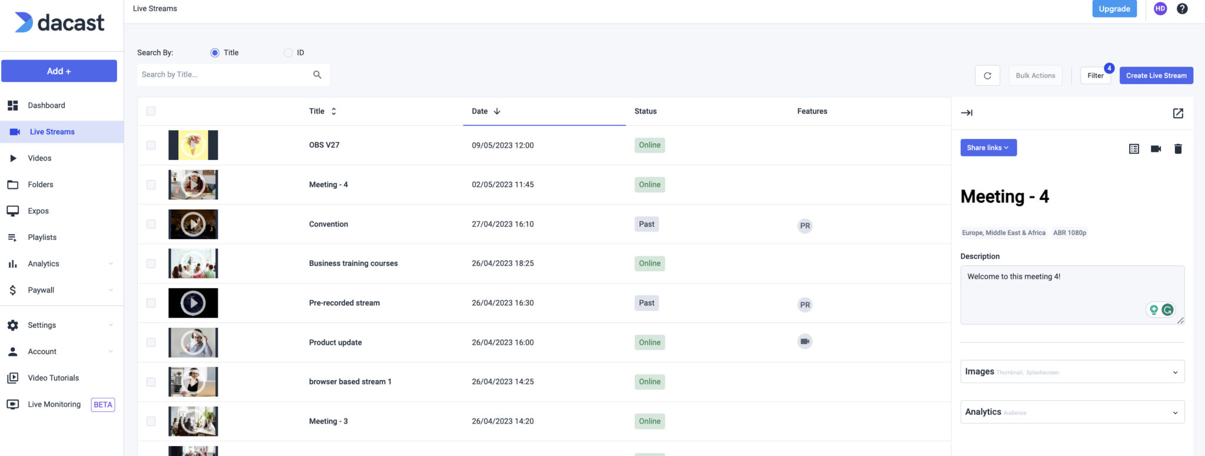The width and height of the screenshot is (1205, 456).
Task: Open the help question mark icon
Action: coord(1181,9)
